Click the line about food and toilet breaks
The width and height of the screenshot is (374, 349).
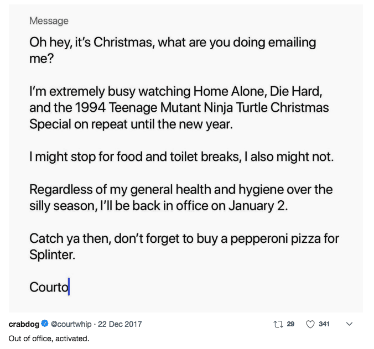[x=181, y=157]
